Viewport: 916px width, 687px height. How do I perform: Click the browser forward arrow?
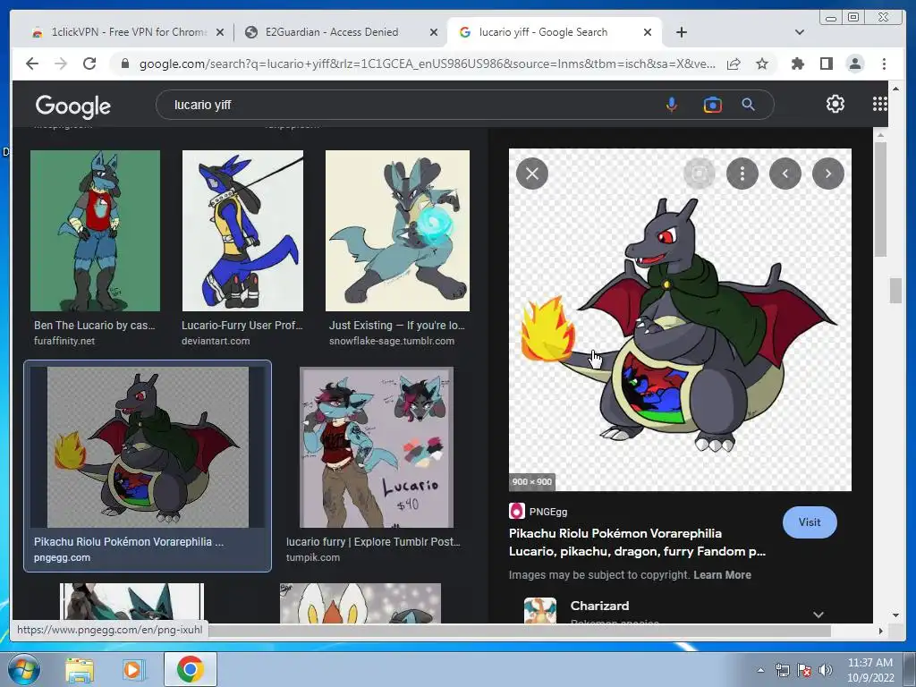click(x=61, y=64)
